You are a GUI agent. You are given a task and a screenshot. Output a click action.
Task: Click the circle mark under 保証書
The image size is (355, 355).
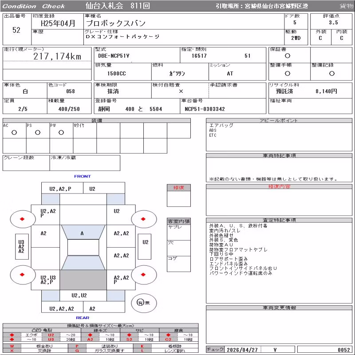[x=288, y=56]
